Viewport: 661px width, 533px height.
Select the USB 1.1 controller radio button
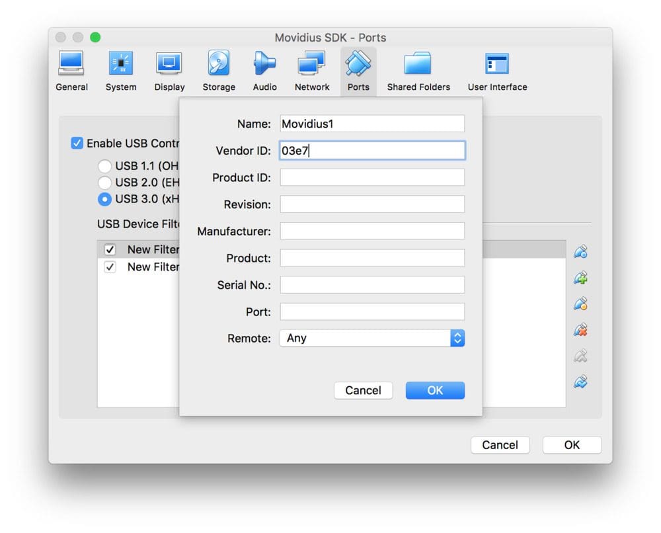(x=104, y=166)
